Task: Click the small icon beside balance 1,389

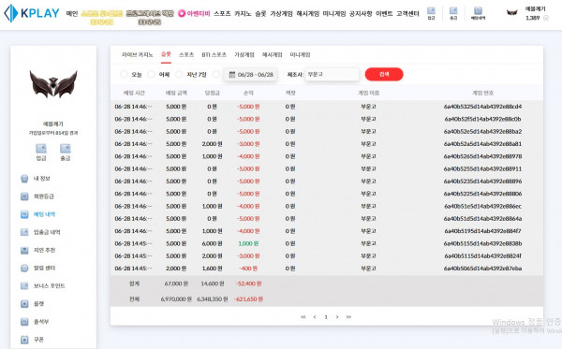Action: point(546,18)
